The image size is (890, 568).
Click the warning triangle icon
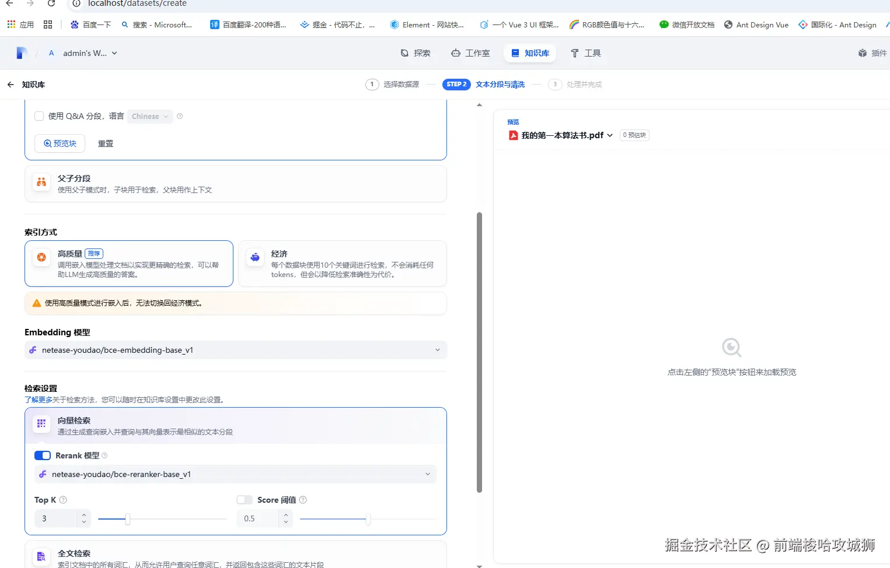(37, 303)
